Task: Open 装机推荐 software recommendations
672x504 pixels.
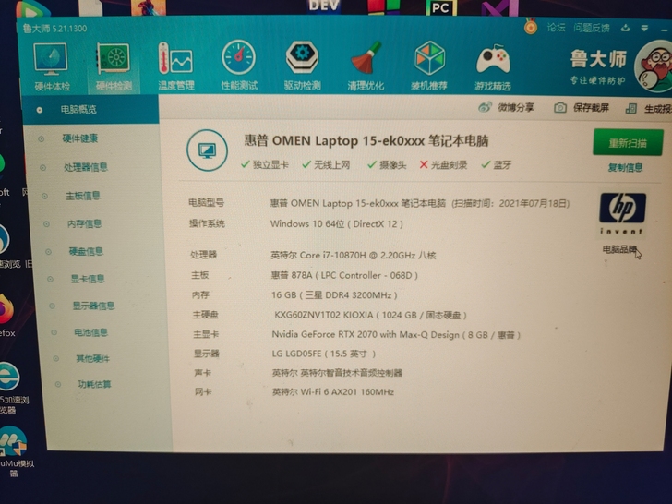Action: click(429, 66)
